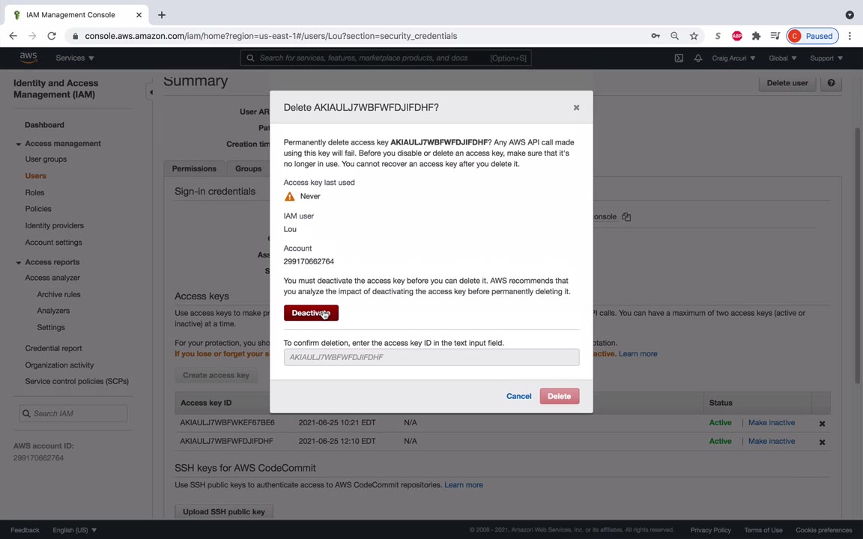Open Identity providers in sidebar
The width and height of the screenshot is (863, 539).
[x=55, y=225]
